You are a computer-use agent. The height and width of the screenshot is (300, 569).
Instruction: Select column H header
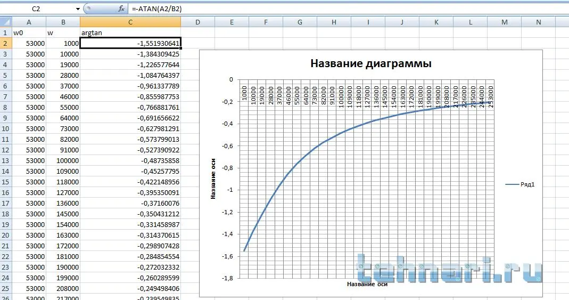(334, 22)
